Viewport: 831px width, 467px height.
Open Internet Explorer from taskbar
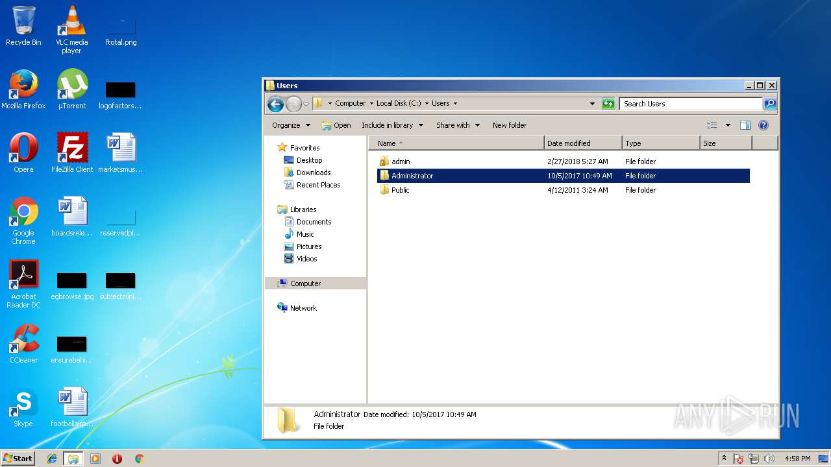(52, 459)
